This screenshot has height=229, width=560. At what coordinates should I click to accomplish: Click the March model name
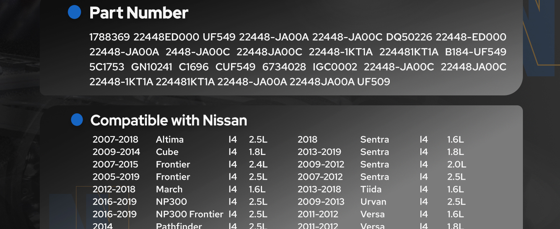[169, 189]
